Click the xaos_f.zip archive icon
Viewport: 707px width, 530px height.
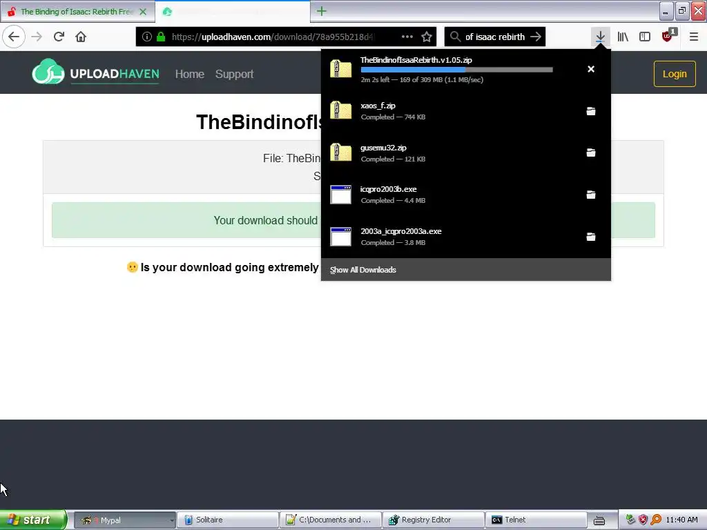341,110
